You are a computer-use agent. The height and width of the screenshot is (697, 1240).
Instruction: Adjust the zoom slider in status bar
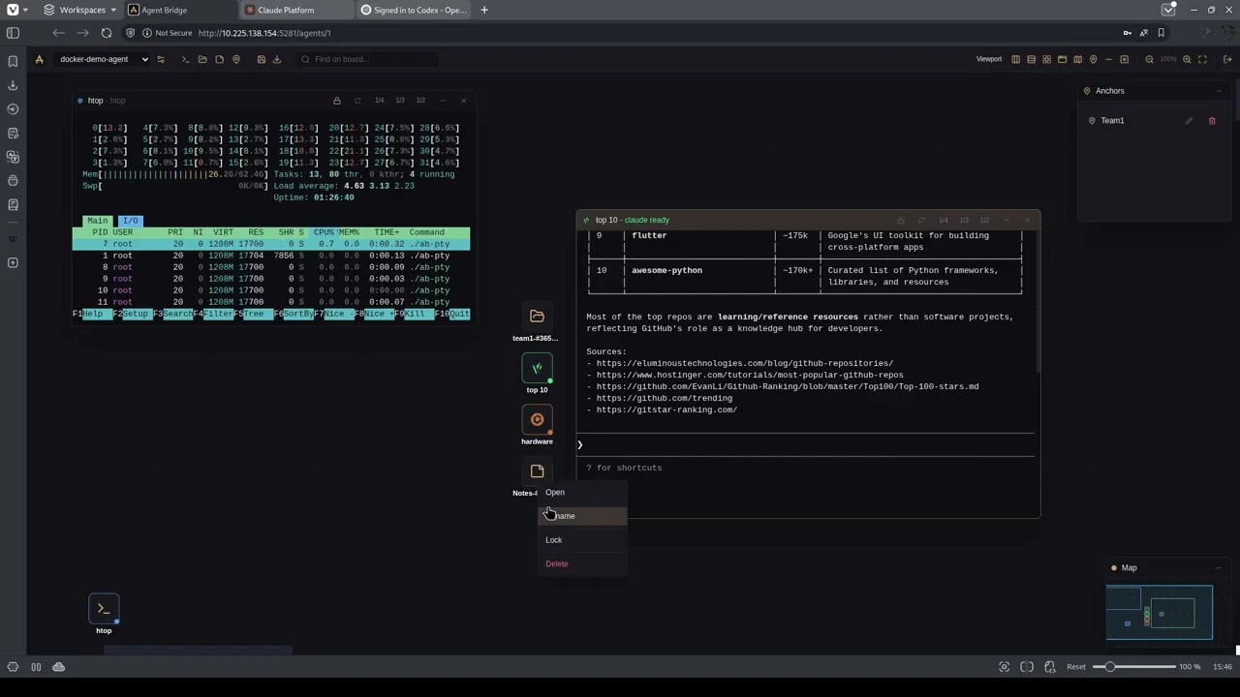coord(1134,667)
